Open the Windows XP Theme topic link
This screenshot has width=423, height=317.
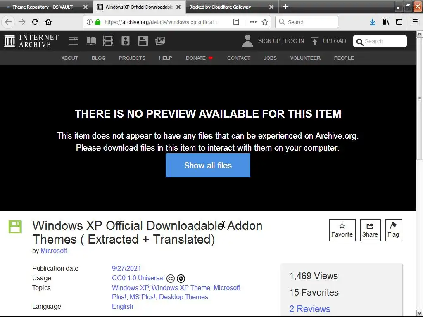[181, 288]
